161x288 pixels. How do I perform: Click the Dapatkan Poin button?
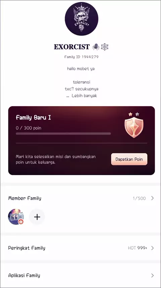tap(129, 159)
